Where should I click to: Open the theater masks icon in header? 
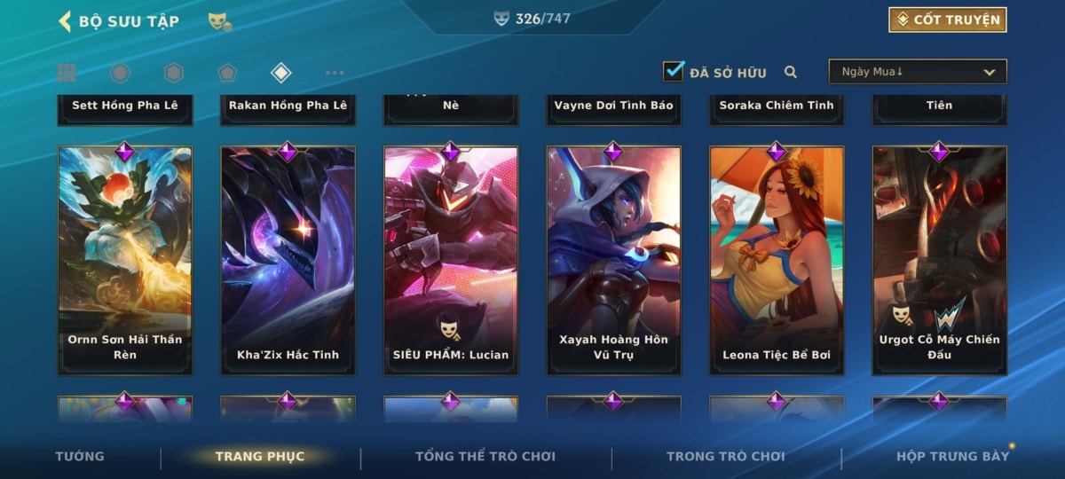(220, 22)
